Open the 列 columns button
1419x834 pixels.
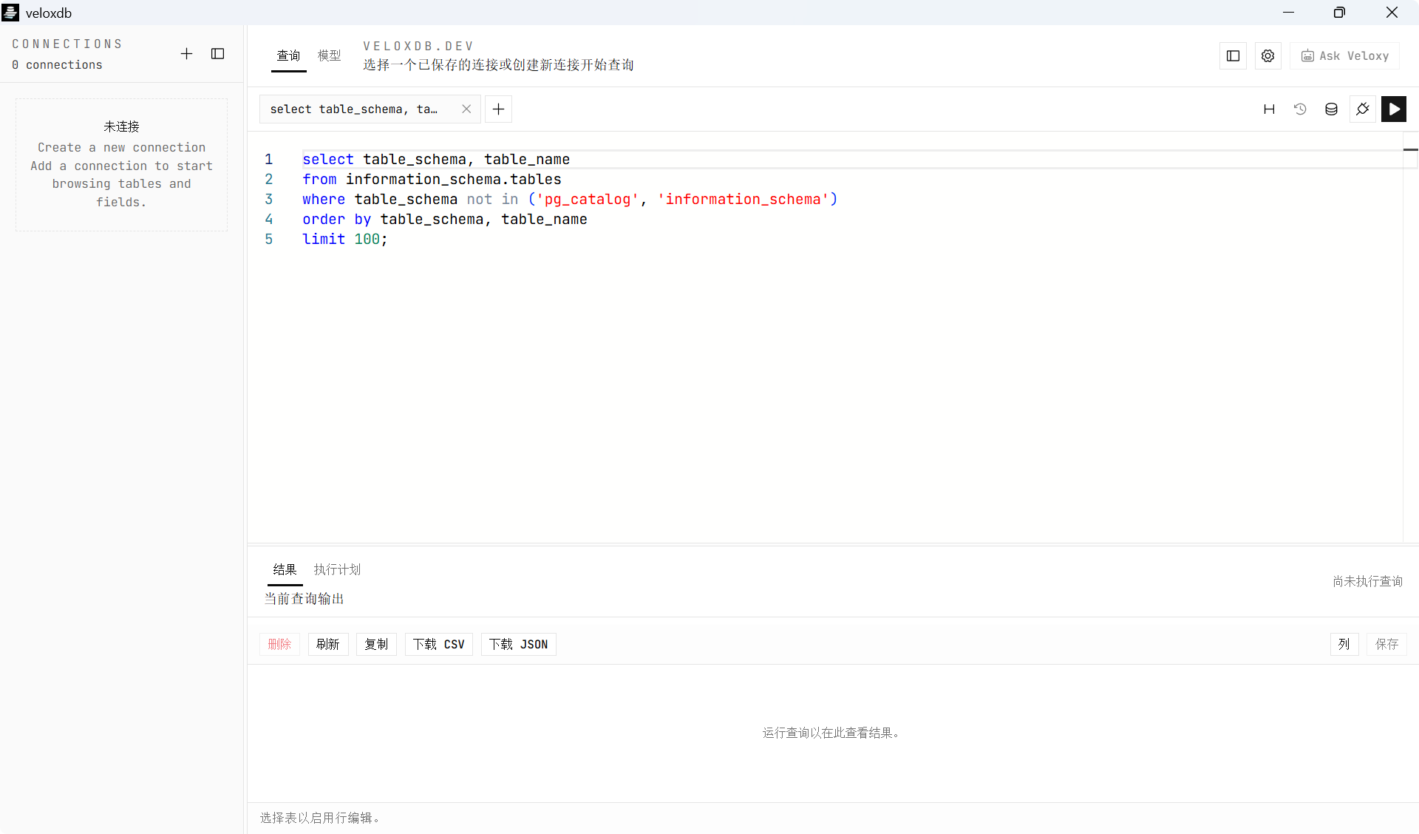point(1344,645)
